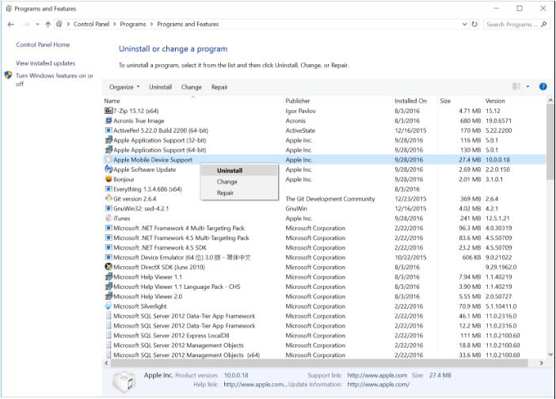Click the change view layout icon

click(516, 86)
